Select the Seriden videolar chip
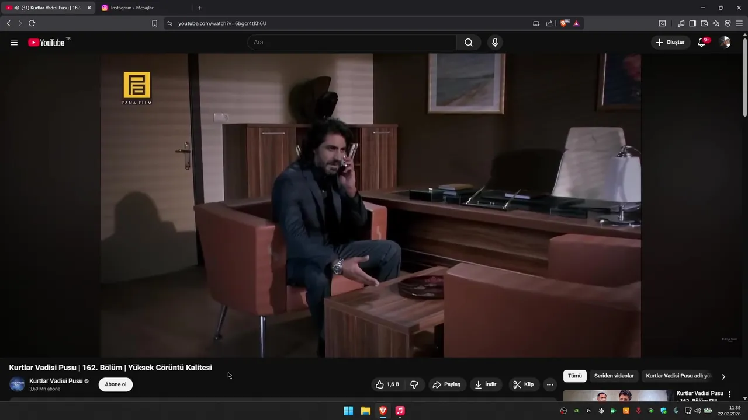Image resolution: width=748 pixels, height=420 pixels. pos(614,376)
